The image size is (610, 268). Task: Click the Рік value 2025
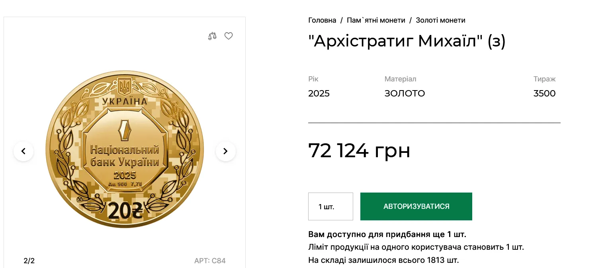[x=319, y=93]
